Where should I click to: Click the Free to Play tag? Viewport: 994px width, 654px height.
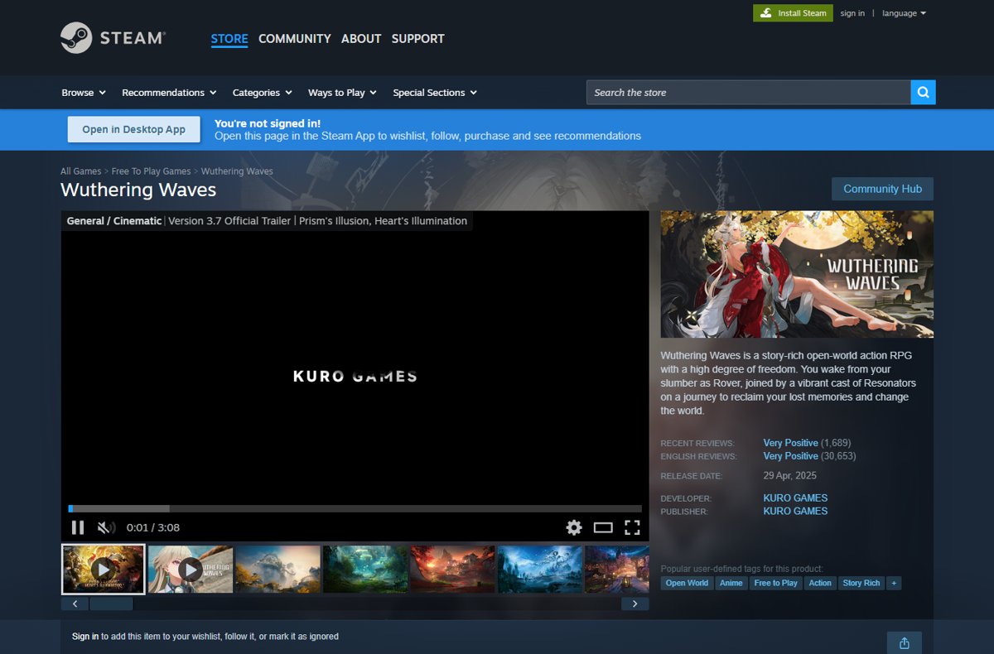775,583
